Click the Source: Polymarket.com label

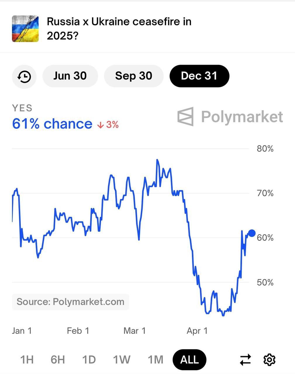pyautogui.click(x=70, y=302)
